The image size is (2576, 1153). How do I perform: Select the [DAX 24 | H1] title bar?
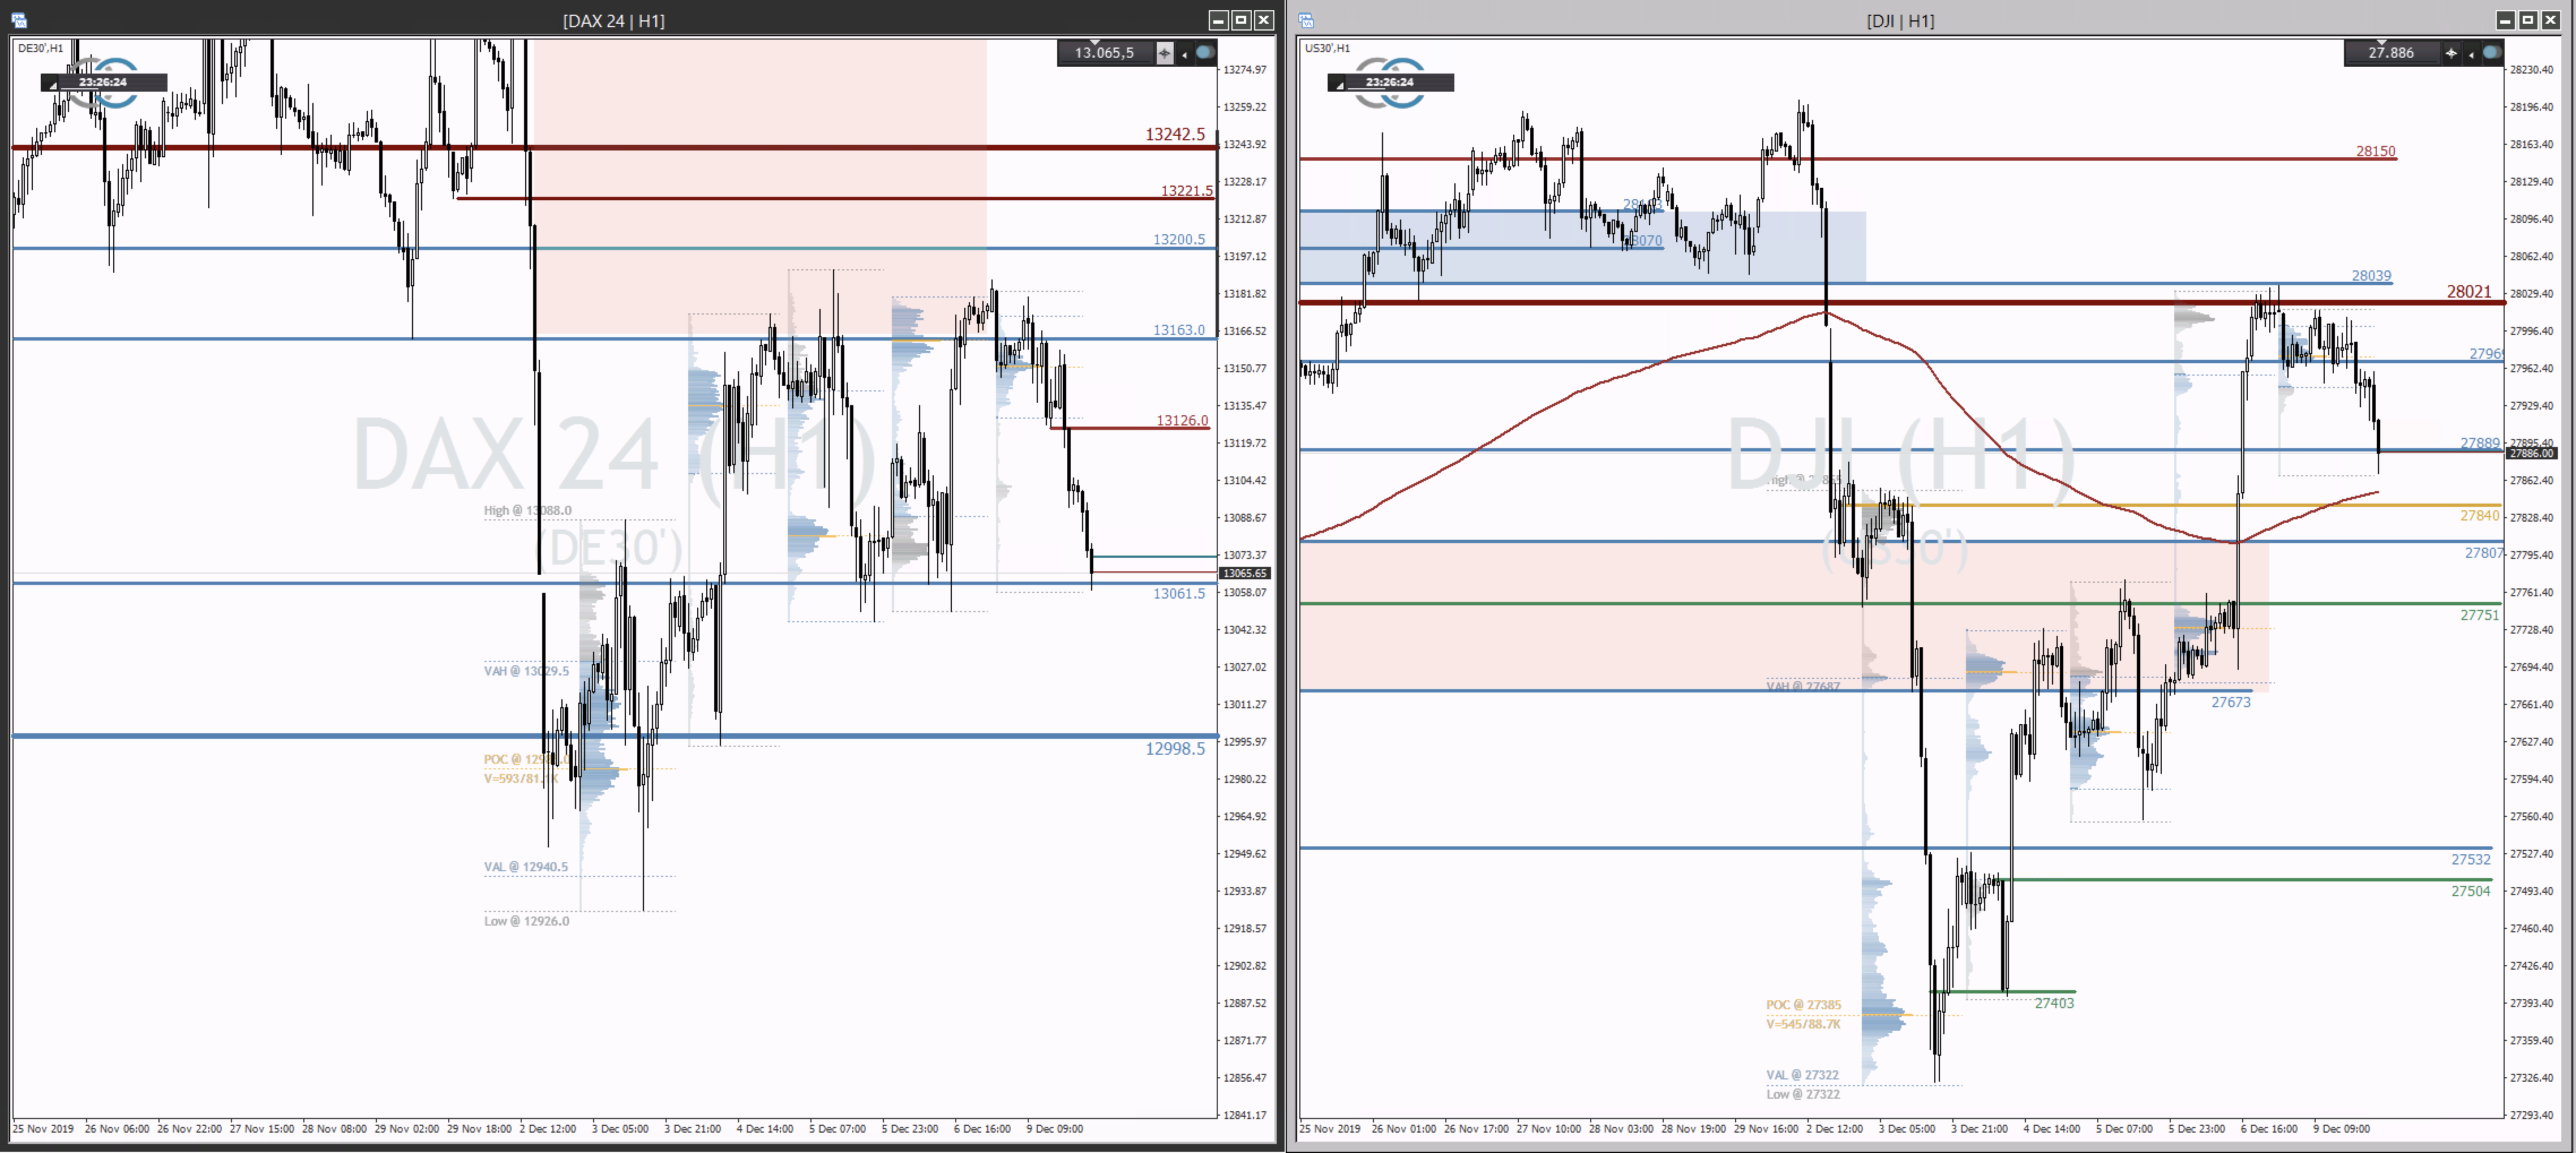tap(613, 20)
